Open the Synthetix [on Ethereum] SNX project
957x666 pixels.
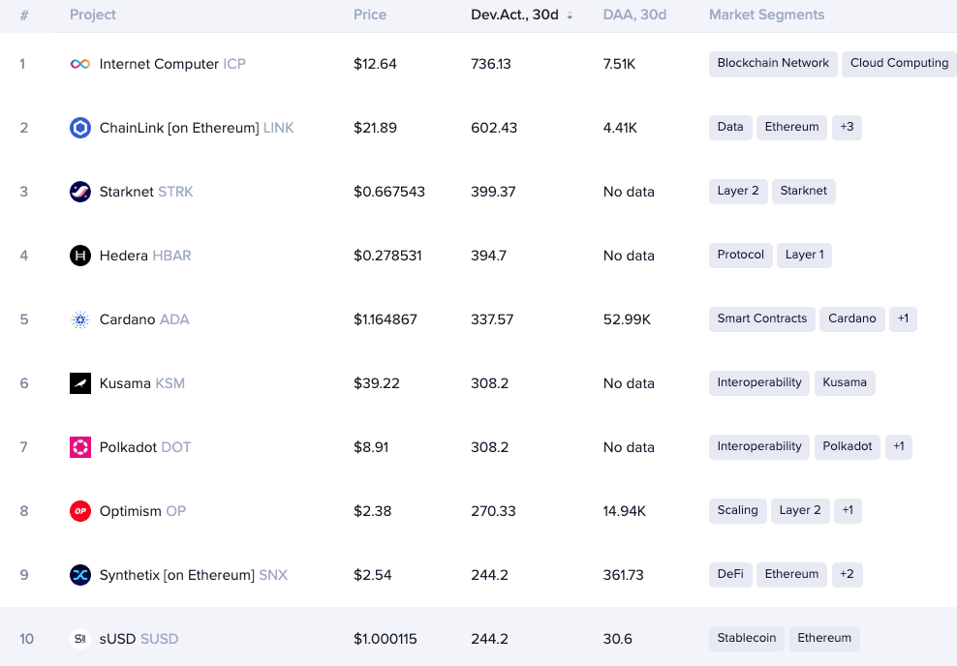(x=194, y=574)
